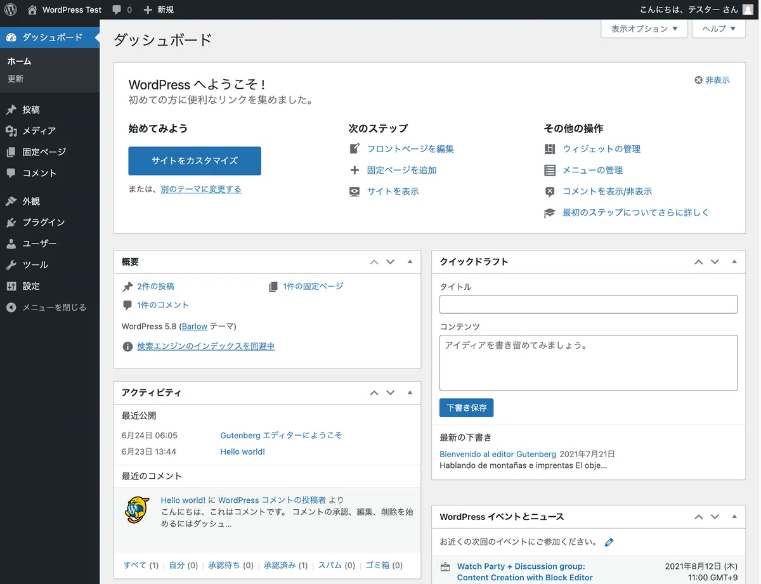Click the plus icon next to 固定ページを追加
Image resolution: width=761 pixels, height=584 pixels.
pos(354,170)
